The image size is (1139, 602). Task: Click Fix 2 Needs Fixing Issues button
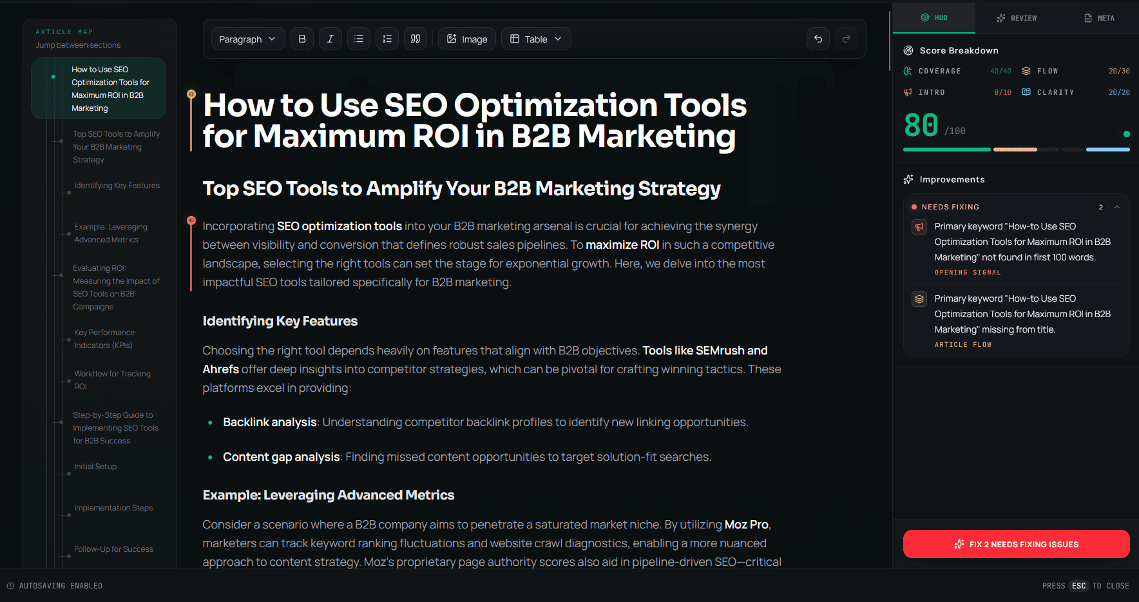pos(1017,544)
